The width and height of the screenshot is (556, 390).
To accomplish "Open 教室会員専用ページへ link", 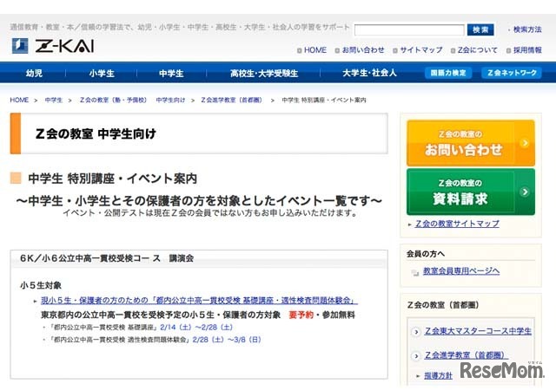I will pos(461,271).
